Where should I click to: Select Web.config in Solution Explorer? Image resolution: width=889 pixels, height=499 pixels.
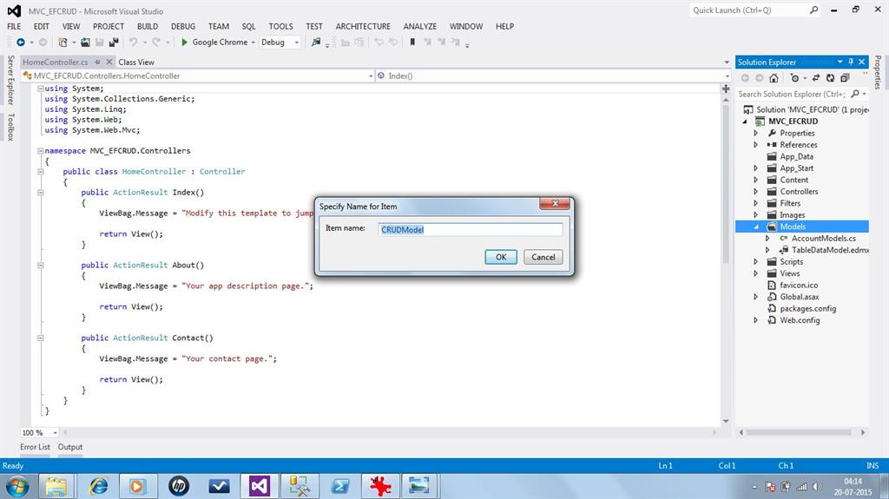pyautogui.click(x=800, y=320)
